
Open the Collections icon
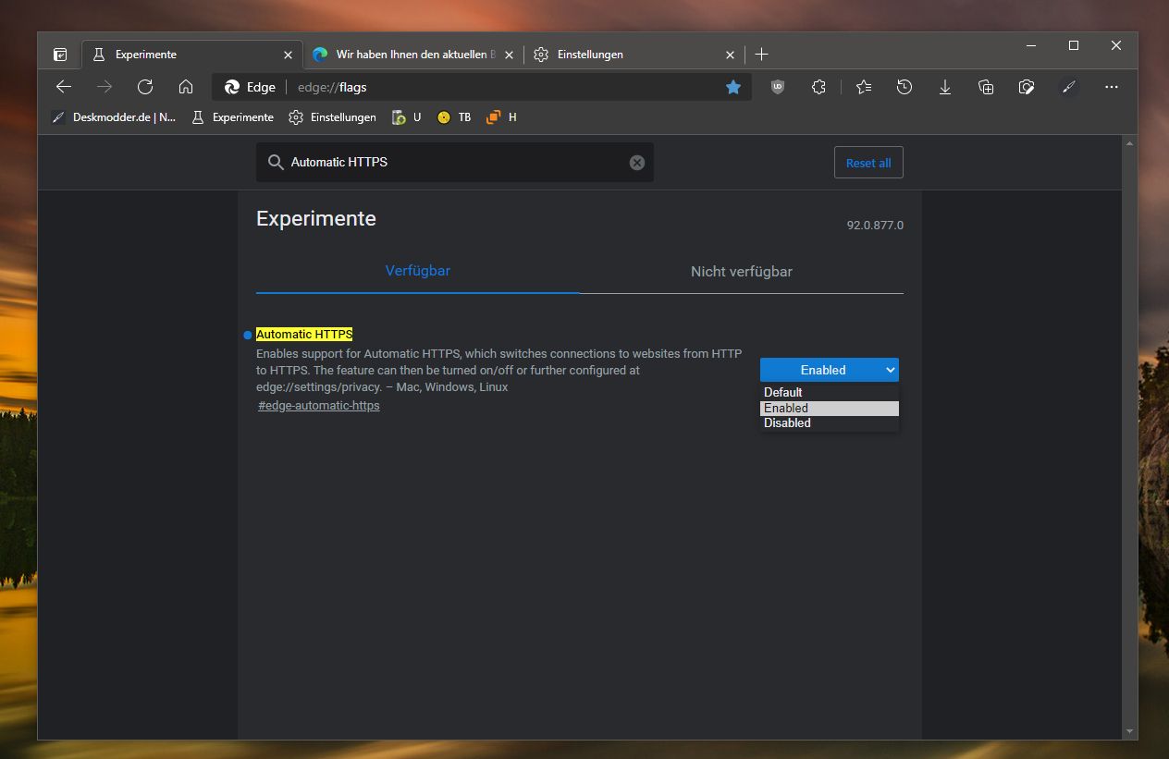[x=986, y=87]
